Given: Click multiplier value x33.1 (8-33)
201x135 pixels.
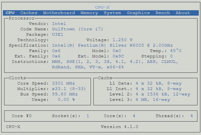Looking at the screenshot, I should click(69, 89).
